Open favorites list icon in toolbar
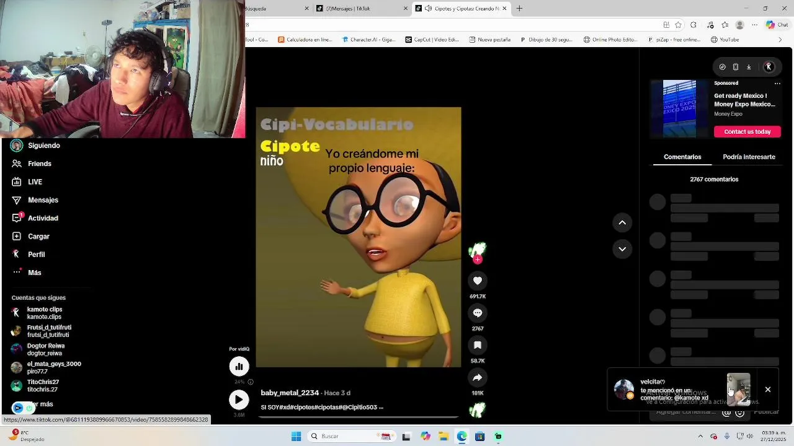Image resolution: width=794 pixels, height=446 pixels. [x=725, y=25]
